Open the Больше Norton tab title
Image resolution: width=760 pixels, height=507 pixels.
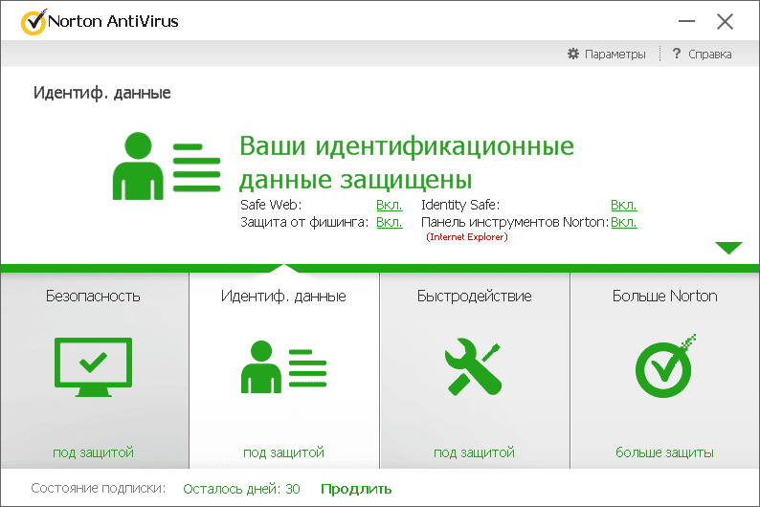tap(664, 296)
